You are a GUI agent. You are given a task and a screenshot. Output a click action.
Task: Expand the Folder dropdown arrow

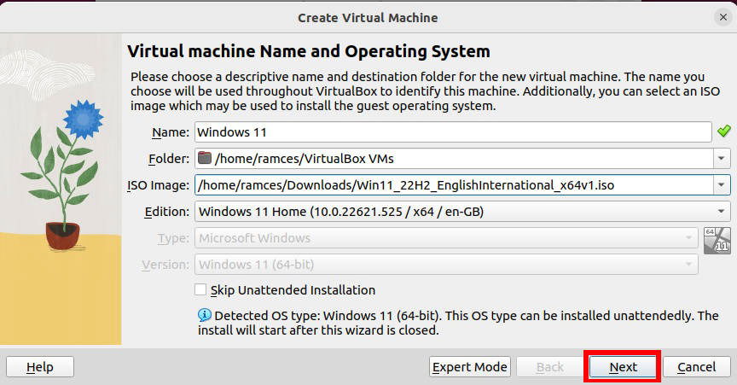pos(722,158)
